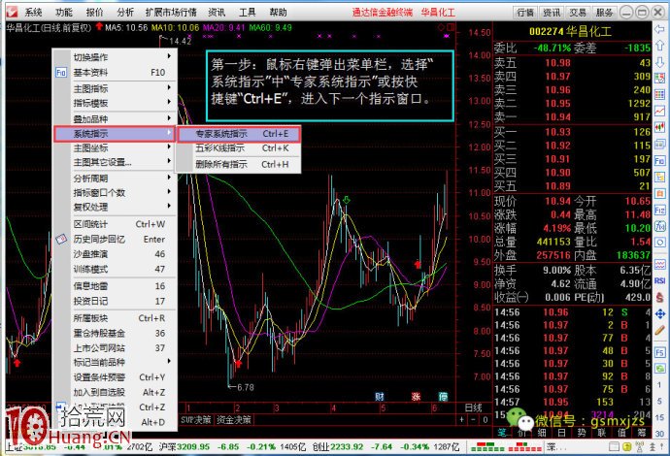
Task: Click the F10 icon beside 基本资料 menu entry
Action: click(x=61, y=73)
